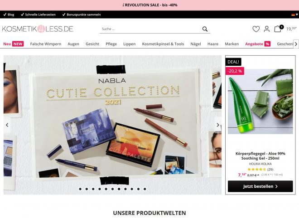Open Aloe 99% Soothing Gel product title
Image resolution: width=299 pixels, height=224 pixels.
point(260,156)
